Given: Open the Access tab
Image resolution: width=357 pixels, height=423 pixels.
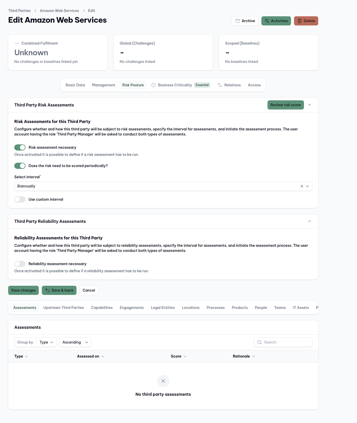Looking at the screenshot, I should click(254, 85).
